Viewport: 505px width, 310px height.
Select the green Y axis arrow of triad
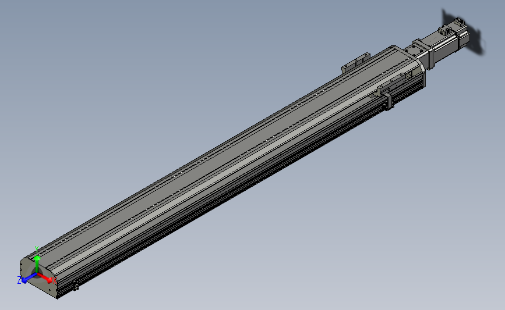(x=37, y=264)
